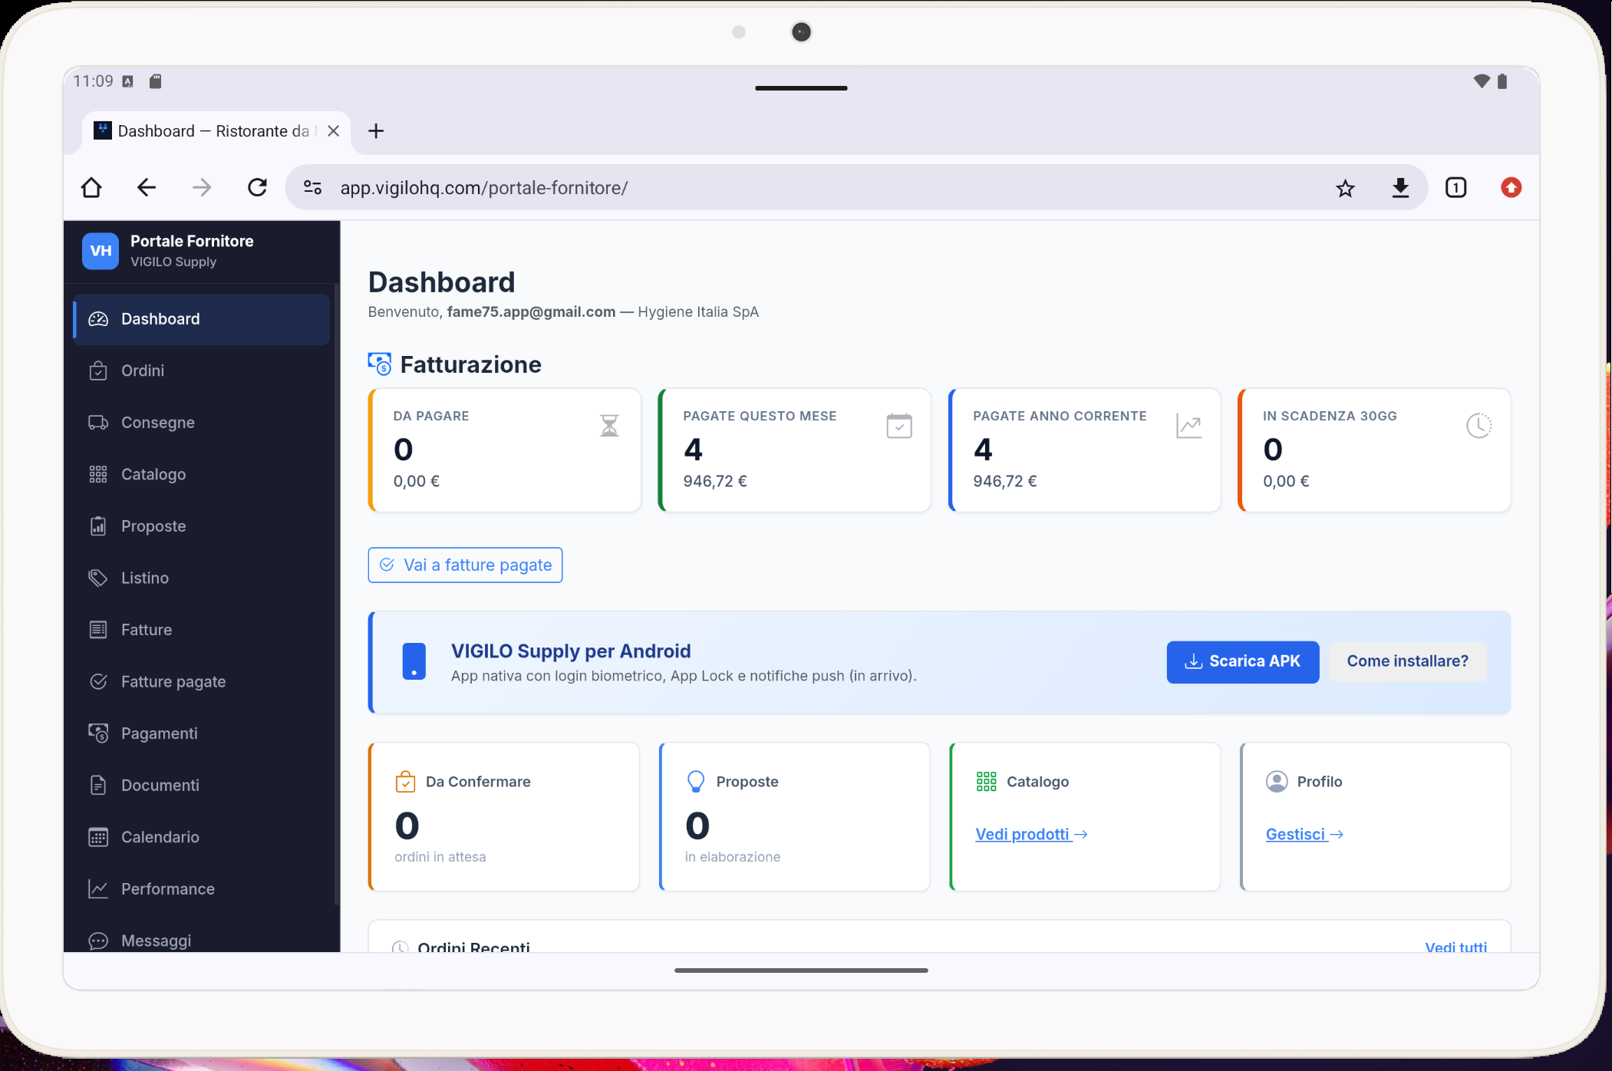Click the download icon in address bar
This screenshot has width=1612, height=1071.
tap(1400, 188)
